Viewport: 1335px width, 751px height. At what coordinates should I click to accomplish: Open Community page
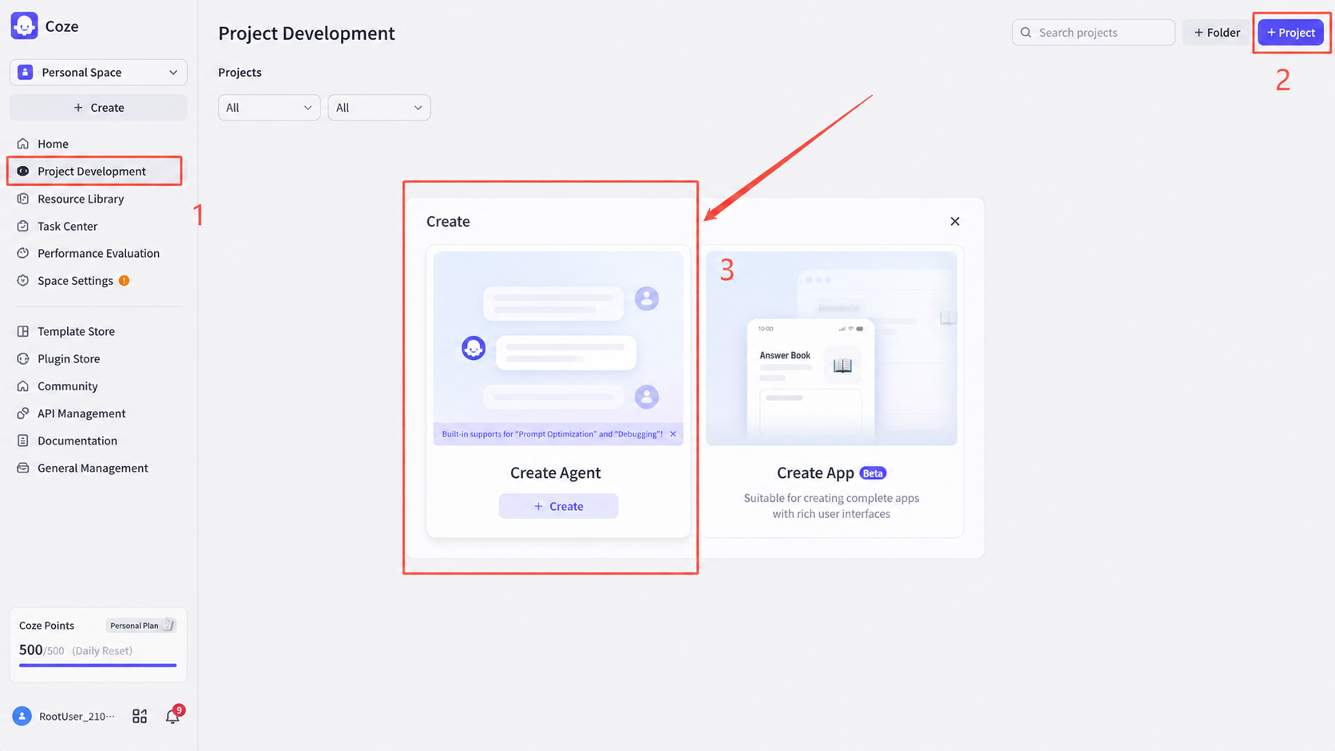pos(67,386)
